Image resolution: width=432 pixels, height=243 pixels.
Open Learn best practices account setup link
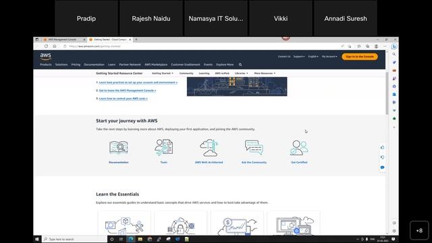pyautogui.click(x=138, y=82)
